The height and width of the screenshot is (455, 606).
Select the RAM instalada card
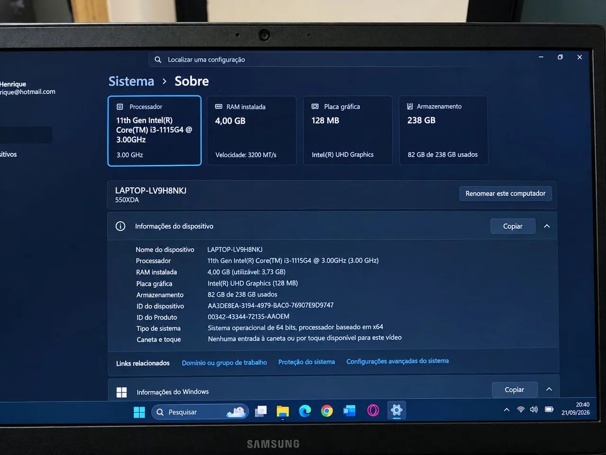coord(252,131)
